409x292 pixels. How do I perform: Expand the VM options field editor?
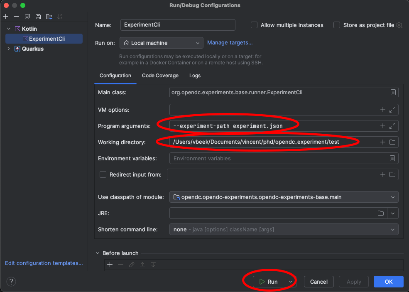tap(392, 109)
